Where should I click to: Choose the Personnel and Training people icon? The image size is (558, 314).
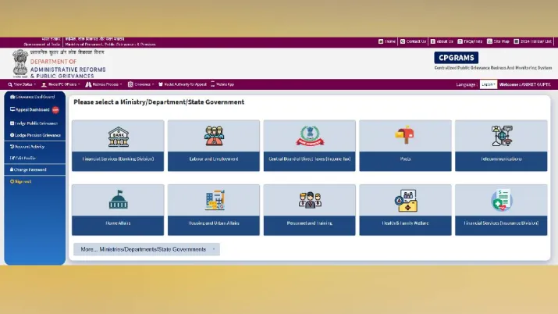[x=310, y=200]
